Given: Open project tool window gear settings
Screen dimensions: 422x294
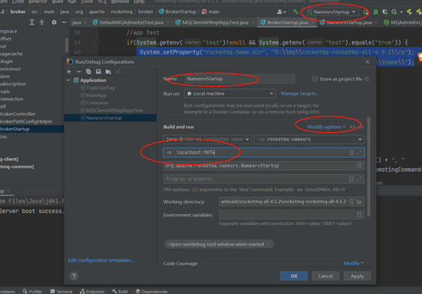Looking at the screenshot, I should tap(54, 22).
